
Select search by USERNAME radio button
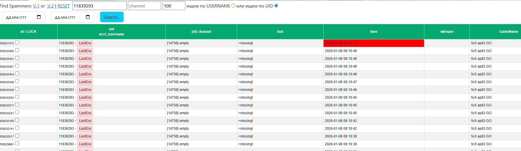(233, 6)
